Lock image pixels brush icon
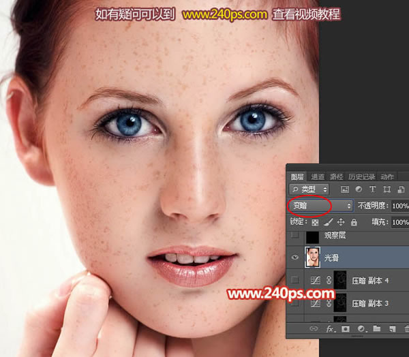This screenshot has height=357, width=409. coord(328,222)
